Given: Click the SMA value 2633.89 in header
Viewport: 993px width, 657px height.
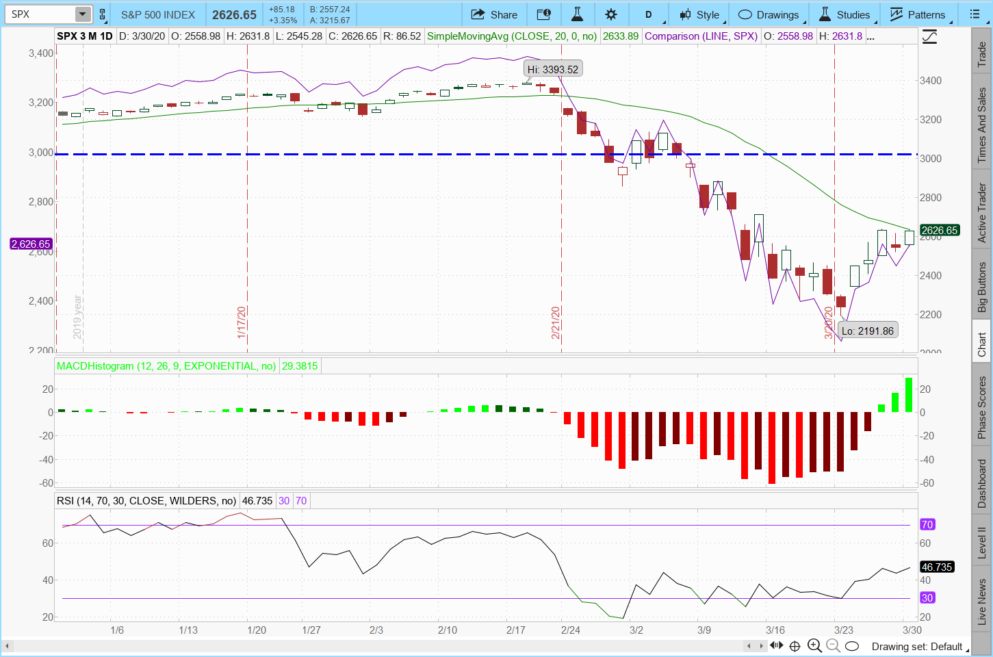Looking at the screenshot, I should tap(621, 36).
